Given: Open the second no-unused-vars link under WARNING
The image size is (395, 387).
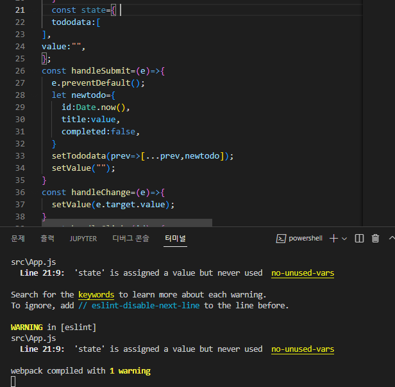Looking at the screenshot, I should [303, 349].
